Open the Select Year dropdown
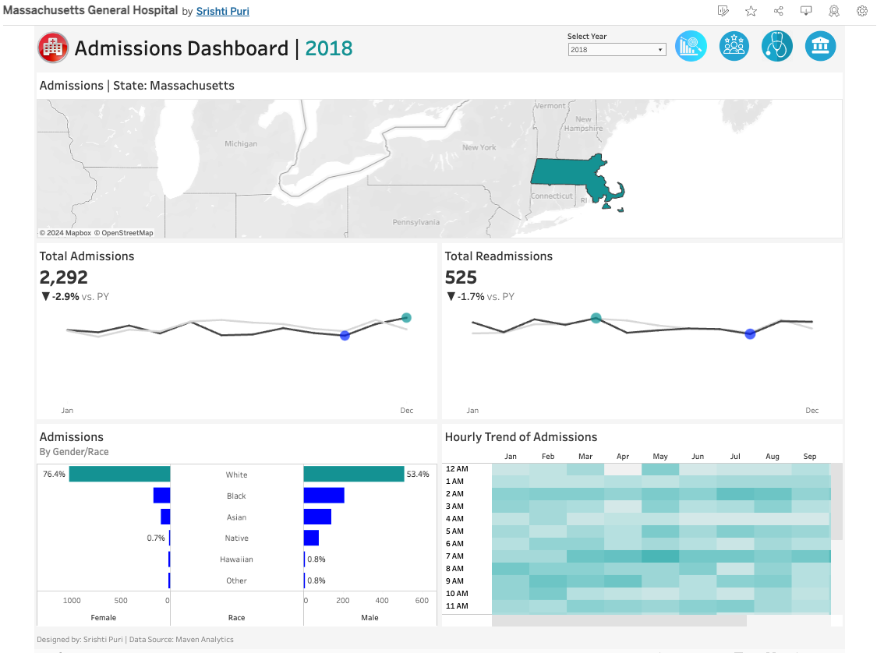 [617, 50]
